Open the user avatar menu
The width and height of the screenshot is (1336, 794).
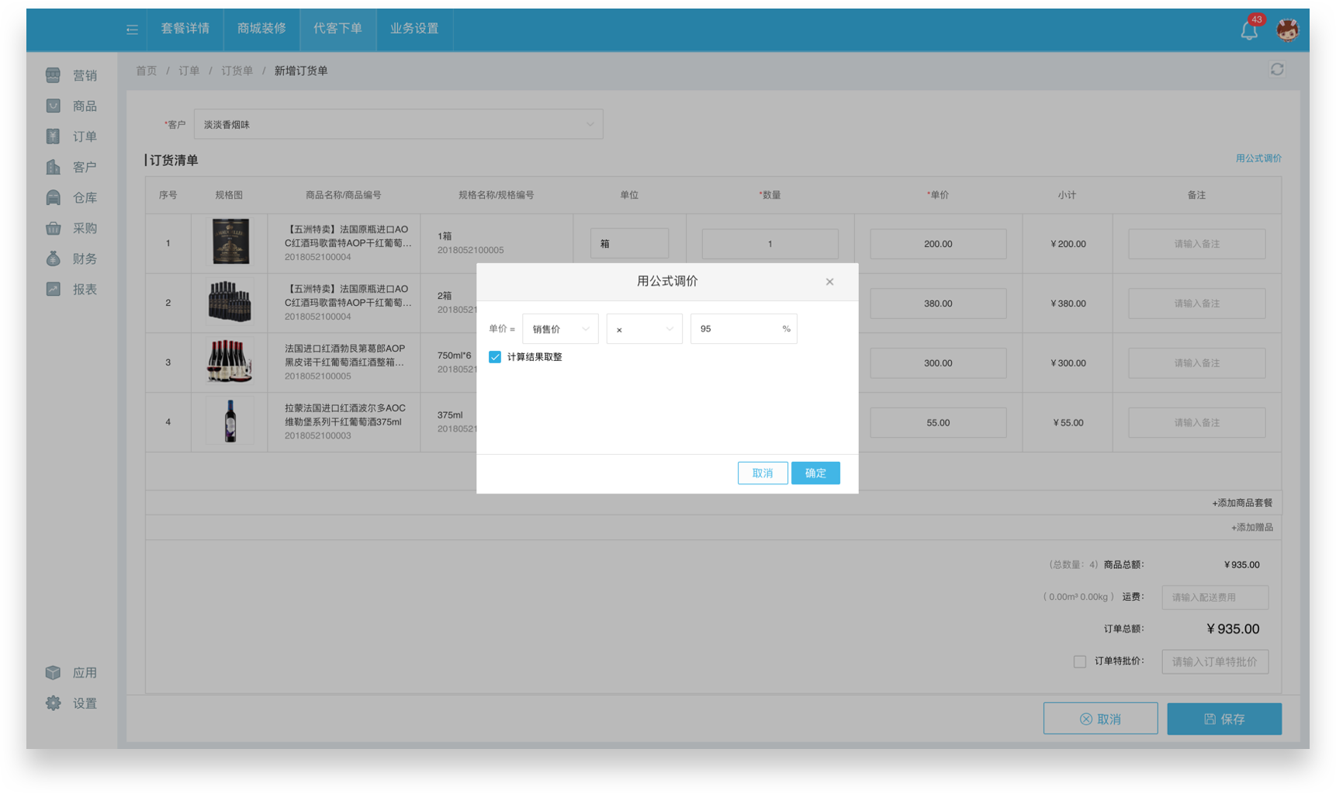click(1287, 30)
